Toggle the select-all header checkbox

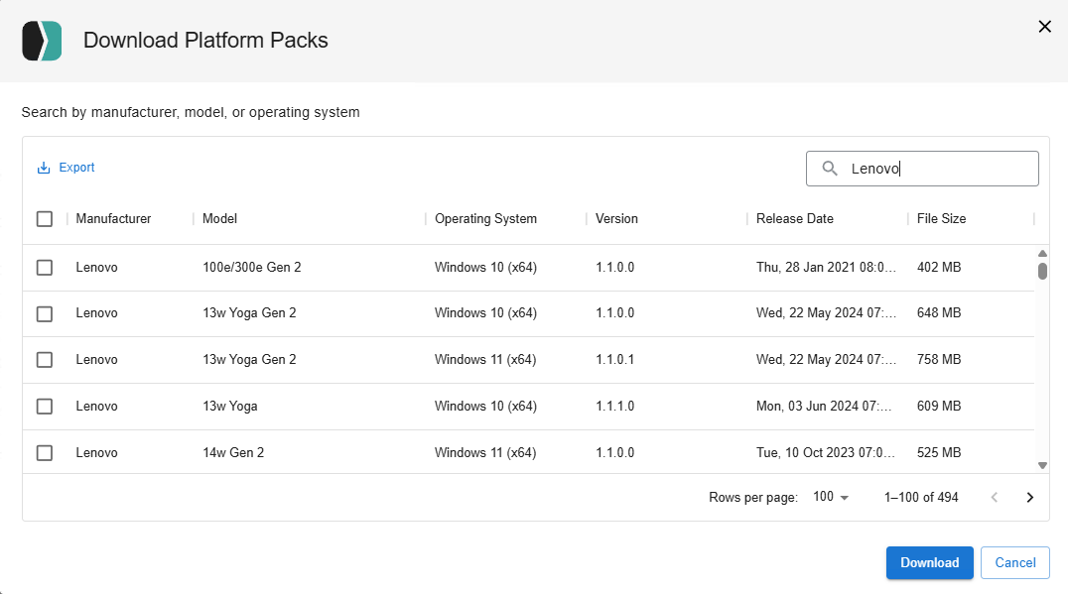pos(45,219)
